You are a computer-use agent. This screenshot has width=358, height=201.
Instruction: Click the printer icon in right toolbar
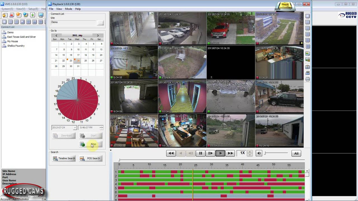click(x=308, y=79)
